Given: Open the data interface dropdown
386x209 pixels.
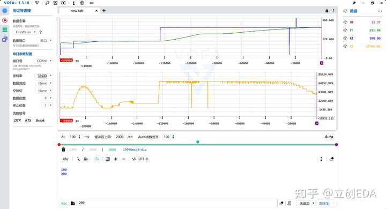Looking at the screenshot, I should coord(45,40).
